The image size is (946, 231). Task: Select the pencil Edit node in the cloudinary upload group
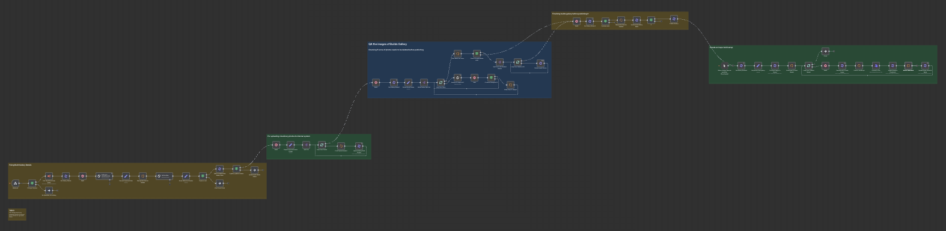[x=290, y=145]
